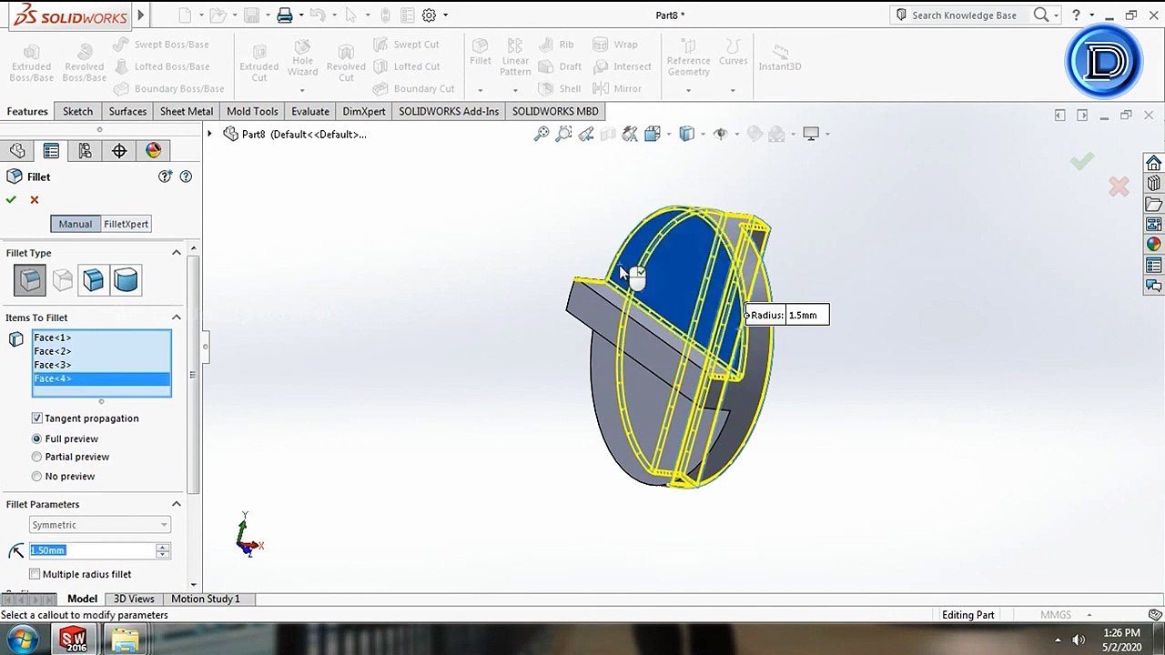Select the No preview radio button
Viewport: 1165px width, 655px height.
click(x=37, y=477)
